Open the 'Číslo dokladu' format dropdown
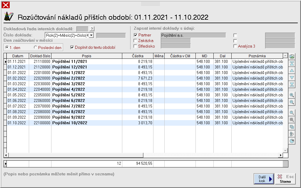Screen dimensions: 301x188 coord(91,35)
